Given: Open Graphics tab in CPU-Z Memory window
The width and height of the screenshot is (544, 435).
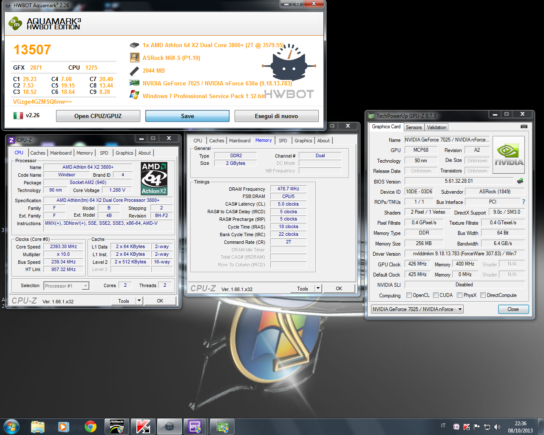Looking at the screenshot, I should [303, 141].
